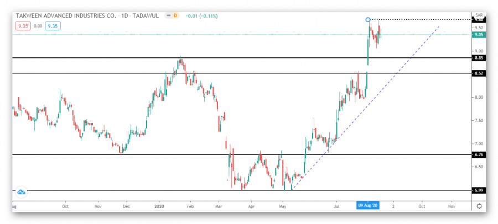The width and height of the screenshot is (498, 224).
Task: Click the Mar label on time axis
Action: 219,205
